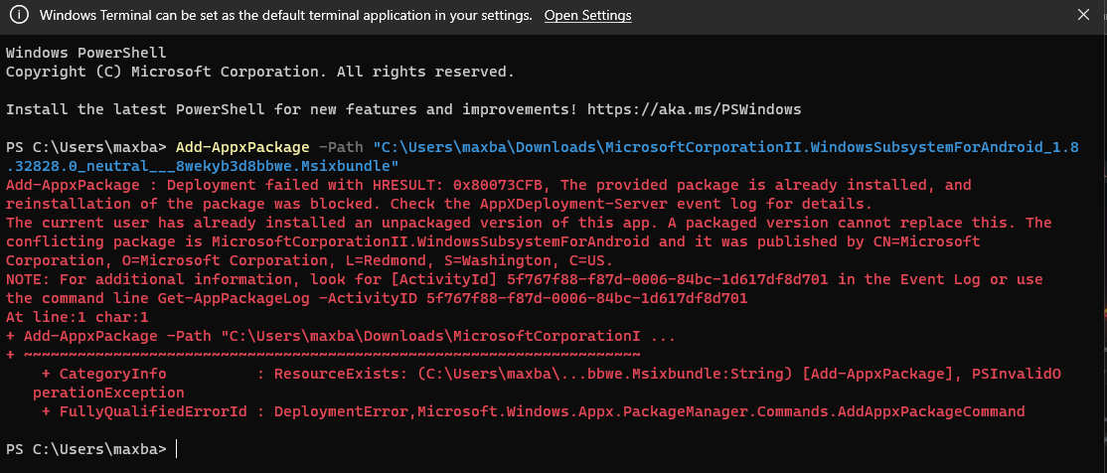Click the https://aka.ms/PSWindows URL
This screenshot has height=473, width=1107.
(695, 109)
